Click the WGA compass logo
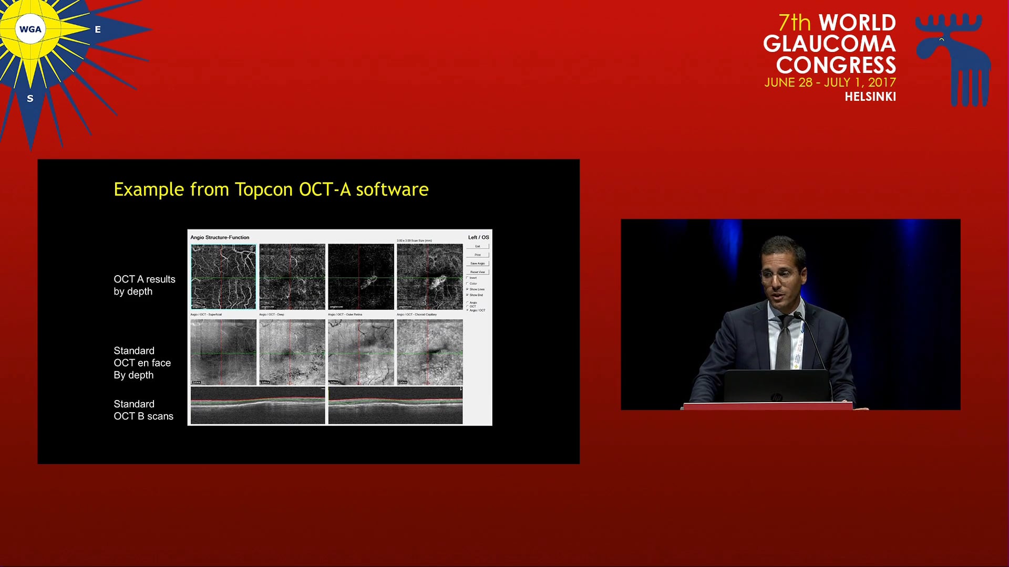The width and height of the screenshot is (1009, 567). [30, 29]
